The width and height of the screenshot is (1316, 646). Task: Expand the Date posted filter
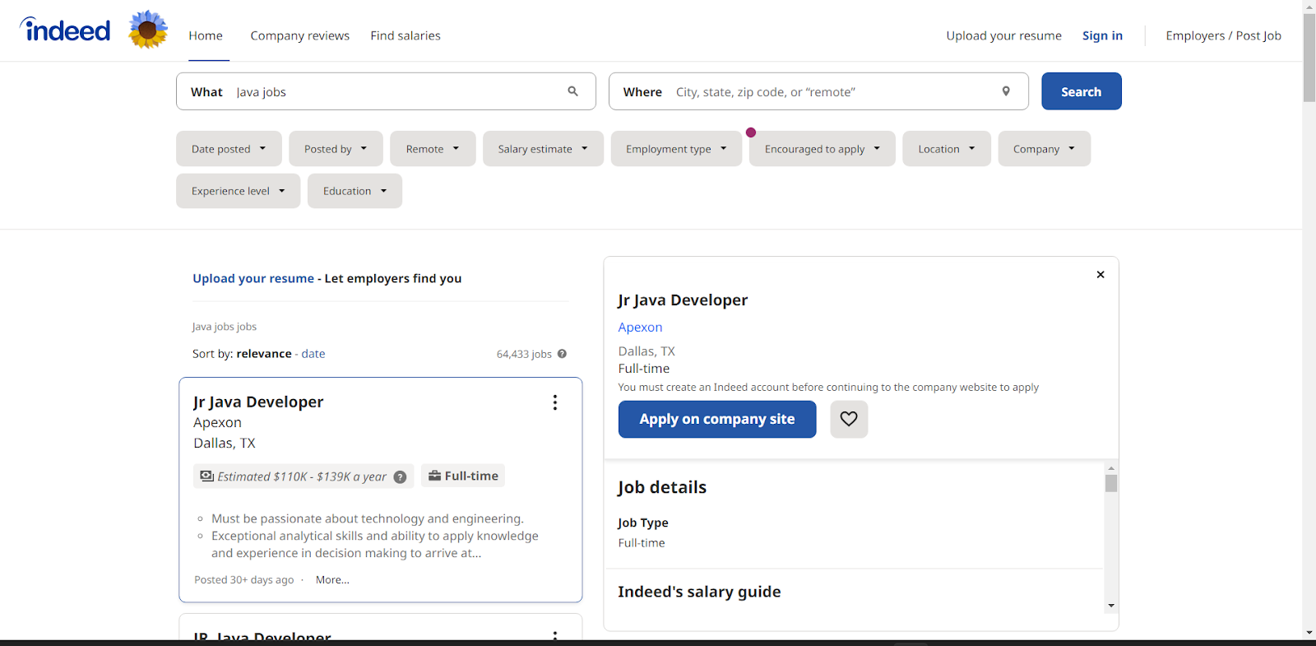[x=229, y=149]
